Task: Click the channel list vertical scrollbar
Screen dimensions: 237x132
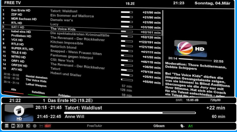Action: pyautogui.click(x=163, y=48)
